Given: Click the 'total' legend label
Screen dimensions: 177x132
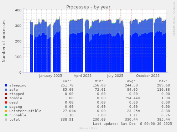Looking at the screenshot, I should [15, 120].
